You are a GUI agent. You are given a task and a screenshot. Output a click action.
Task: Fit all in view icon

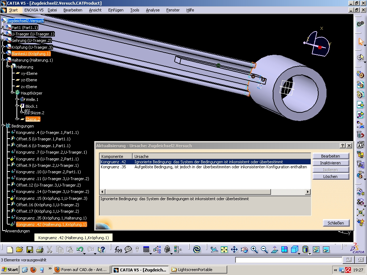pos(224,250)
